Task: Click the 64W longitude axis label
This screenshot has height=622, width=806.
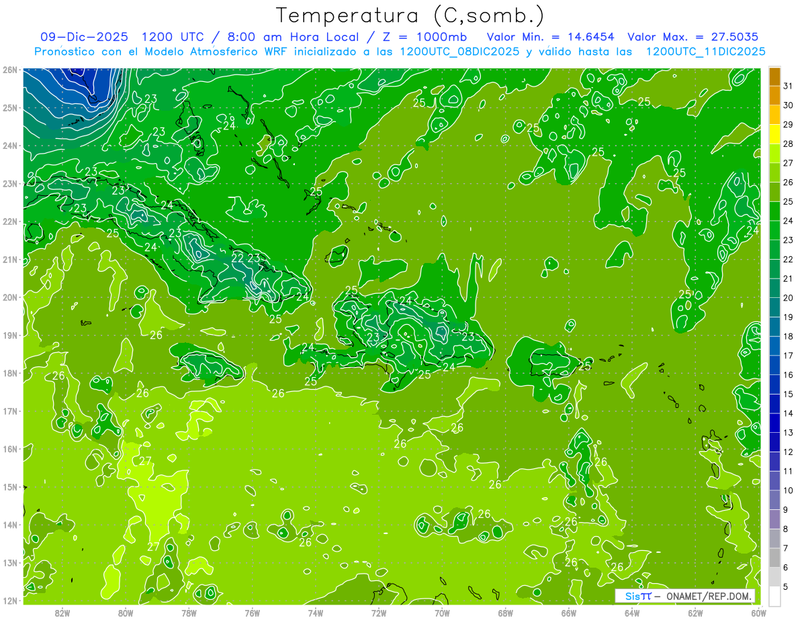Action: point(631,613)
